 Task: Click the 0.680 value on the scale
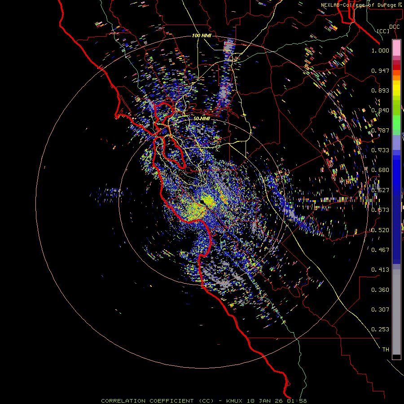[380, 170]
